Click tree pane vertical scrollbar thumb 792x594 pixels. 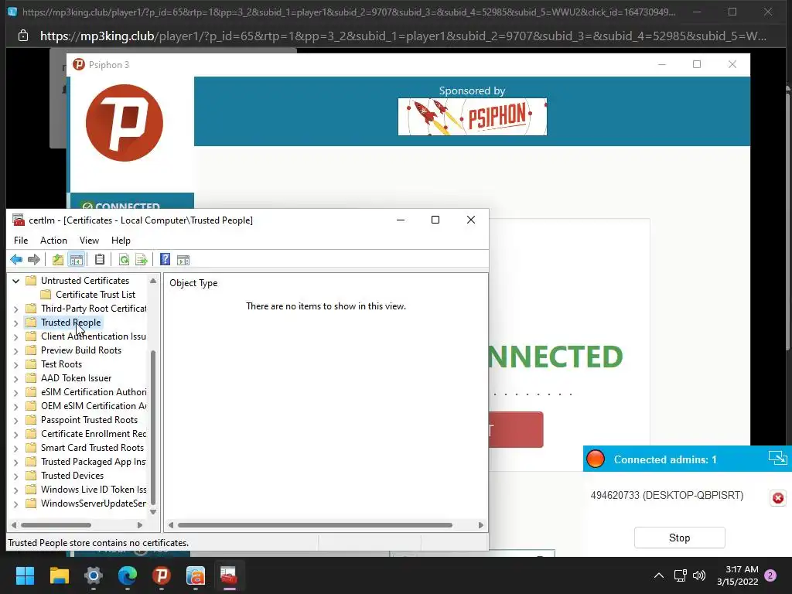pos(153,427)
